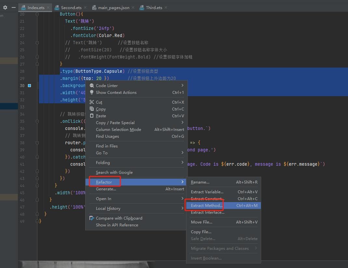Click the Color.Red code on line 23

(110, 35)
